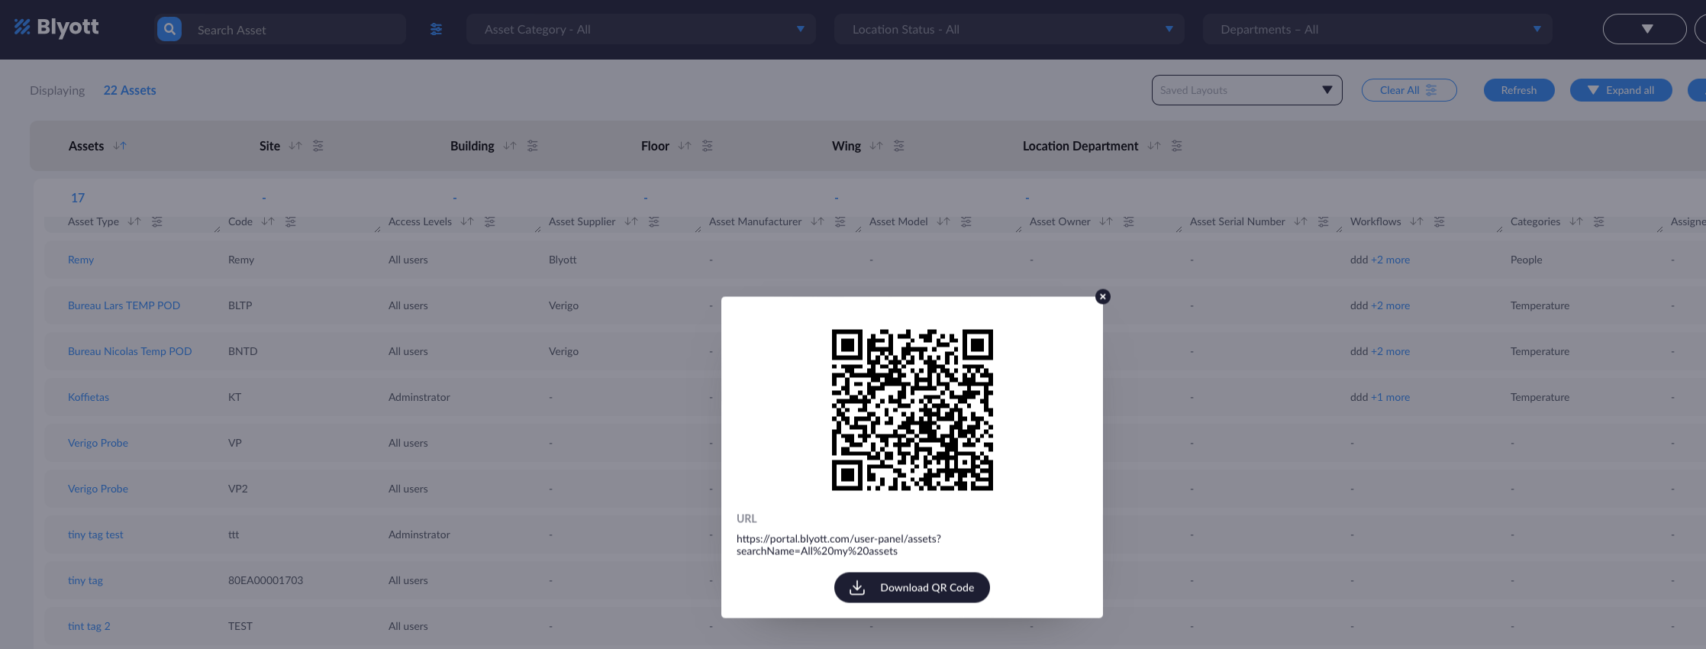Close the QR code popup
This screenshot has width=1706, height=649.
1102,296
